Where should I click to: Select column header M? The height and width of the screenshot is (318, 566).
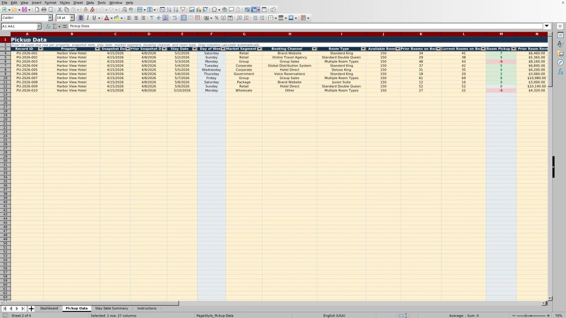click(x=501, y=34)
